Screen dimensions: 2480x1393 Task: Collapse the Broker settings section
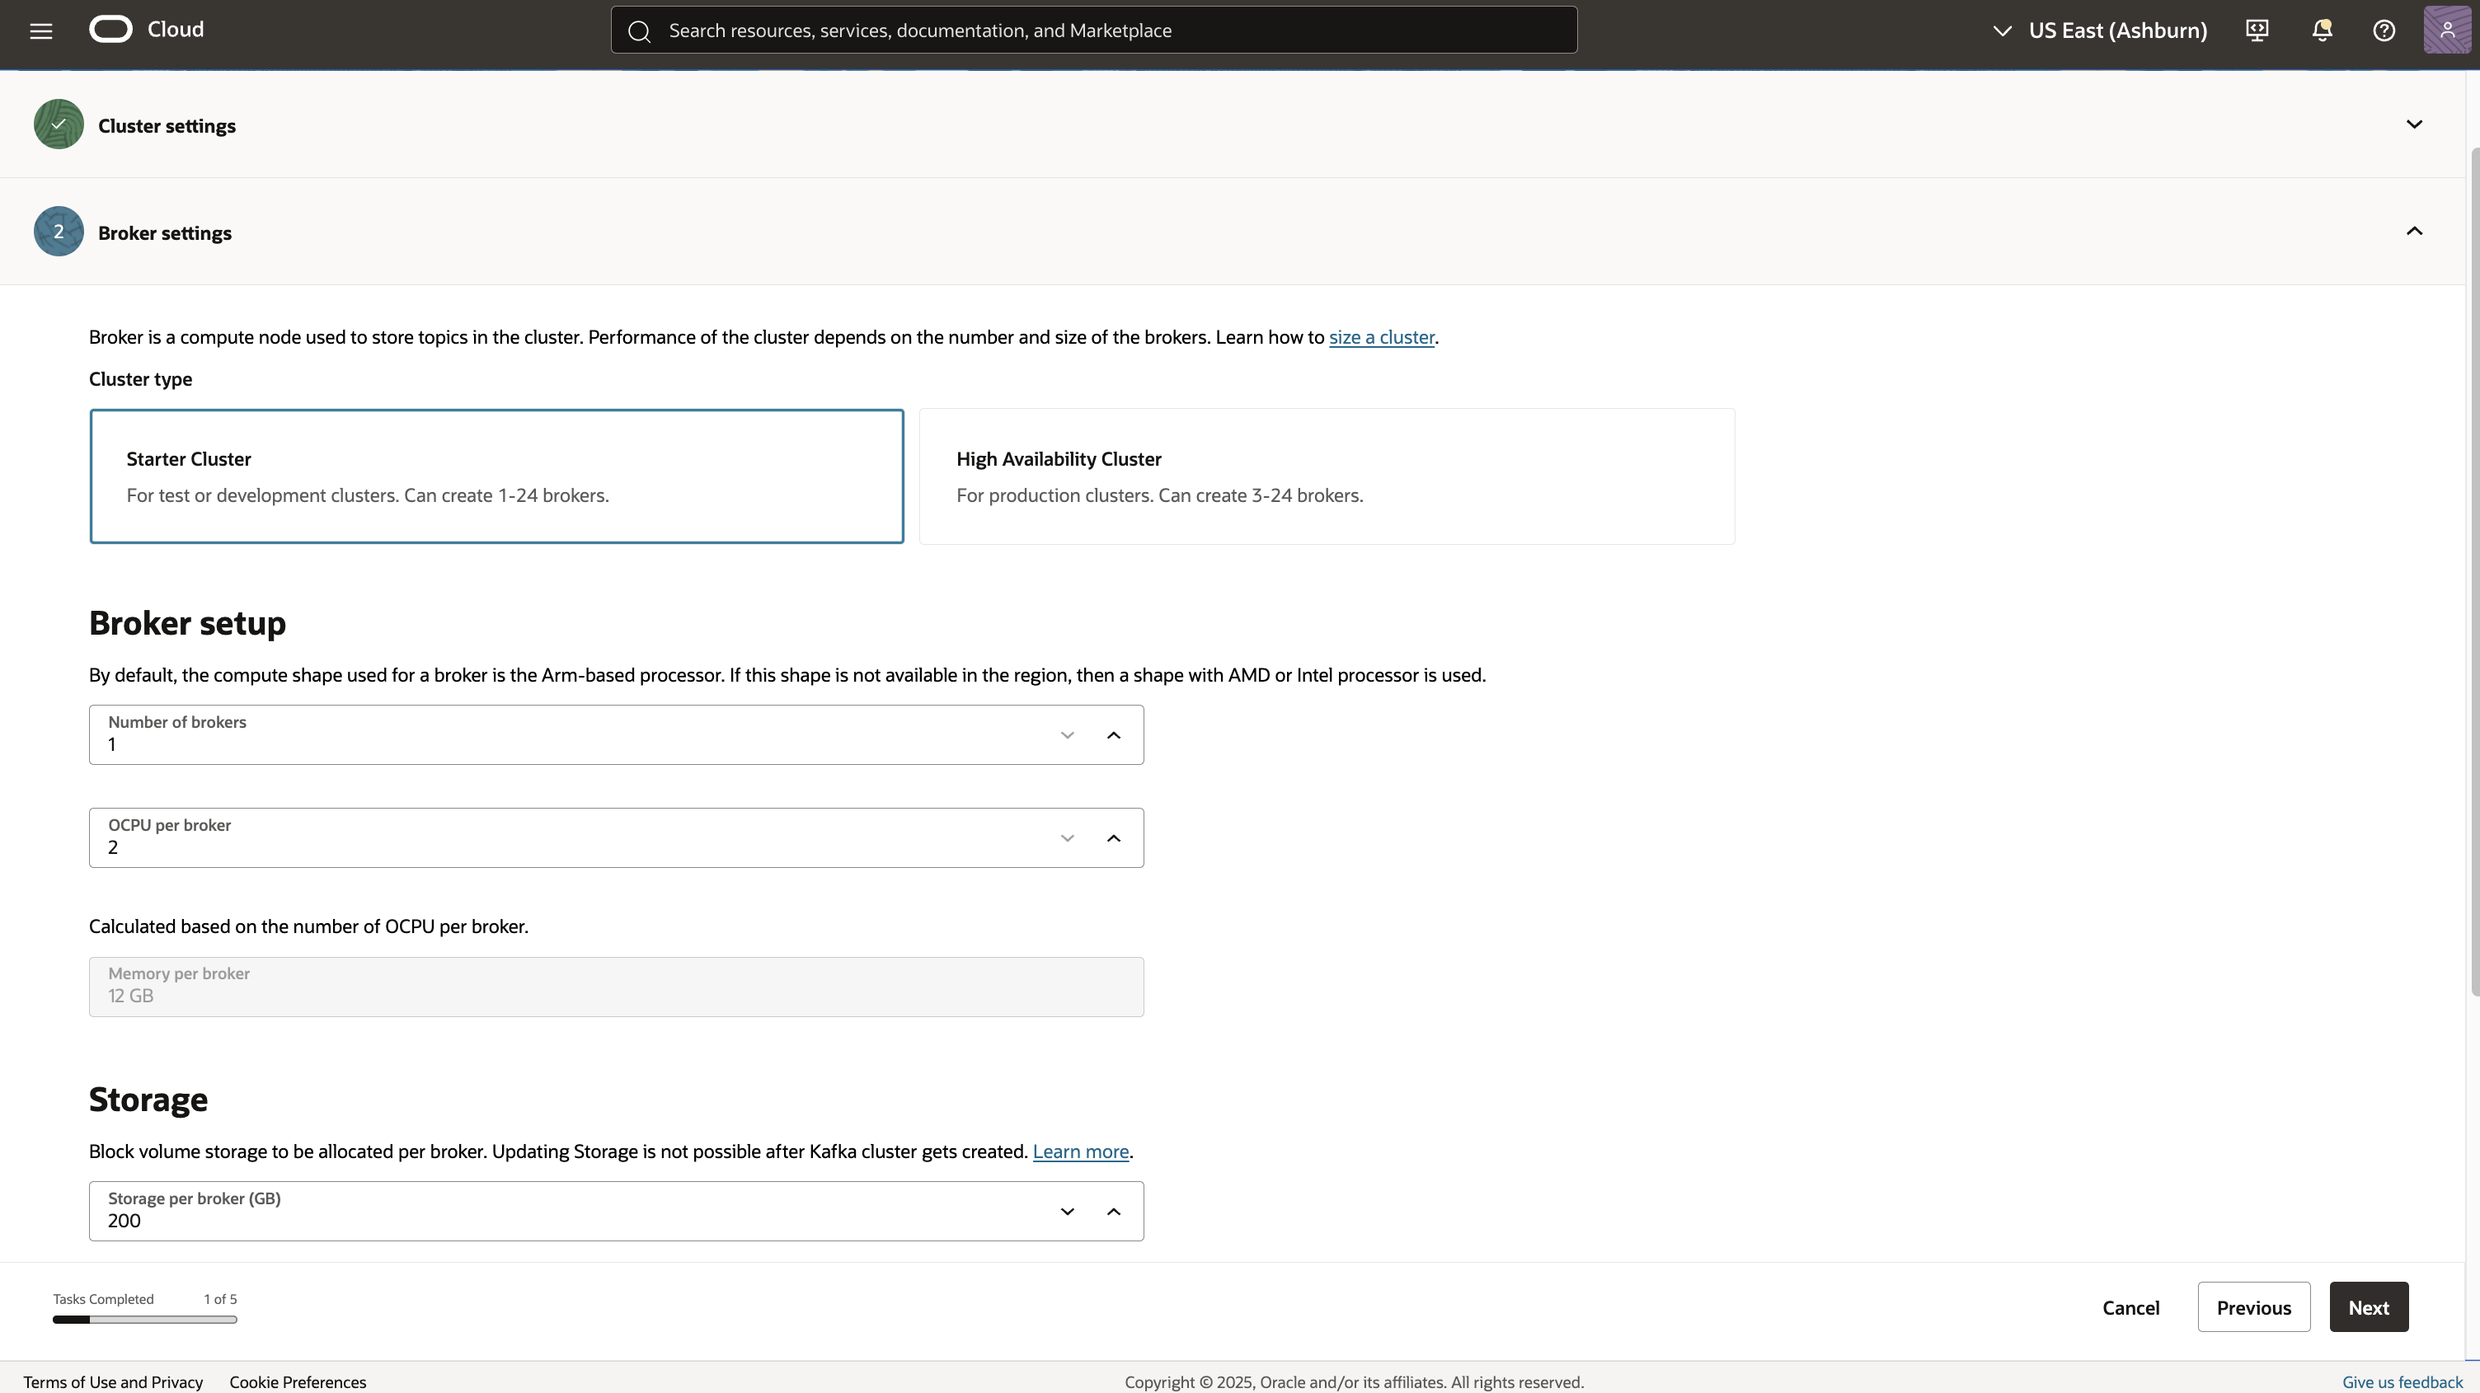point(2413,231)
